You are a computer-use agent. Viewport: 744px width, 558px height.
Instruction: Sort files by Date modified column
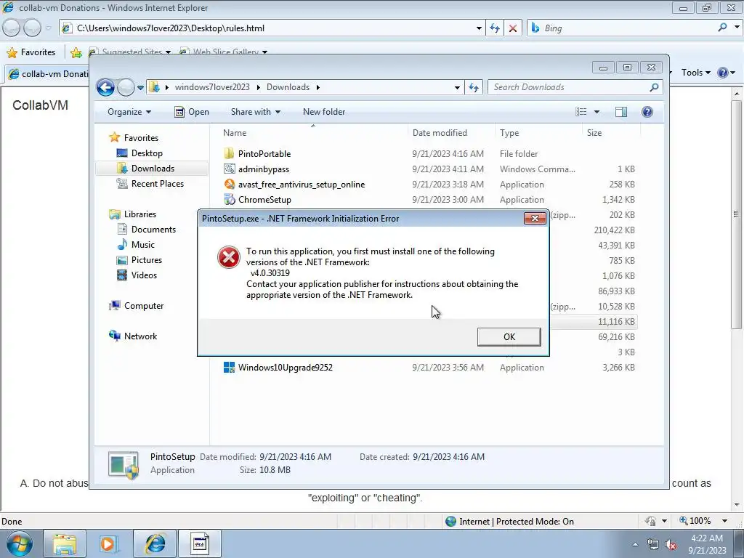click(x=450, y=133)
